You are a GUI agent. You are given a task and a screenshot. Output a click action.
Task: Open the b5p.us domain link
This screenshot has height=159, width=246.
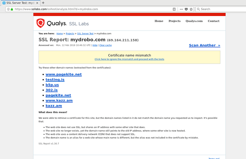52,85
